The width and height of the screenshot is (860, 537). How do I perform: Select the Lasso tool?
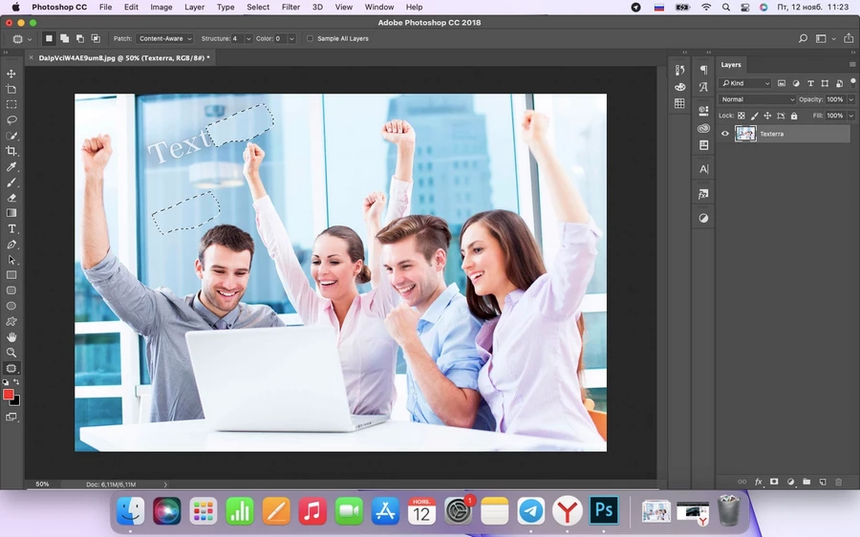point(11,120)
